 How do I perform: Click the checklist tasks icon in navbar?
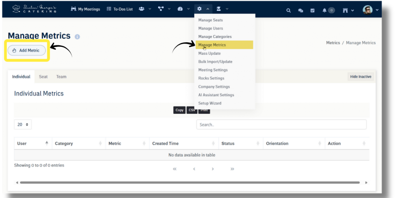(x=312, y=10)
